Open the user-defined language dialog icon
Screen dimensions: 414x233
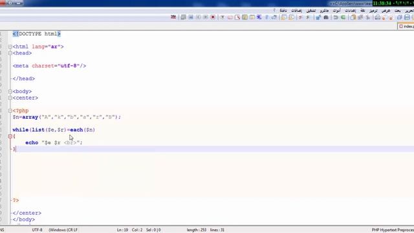click(252, 17)
